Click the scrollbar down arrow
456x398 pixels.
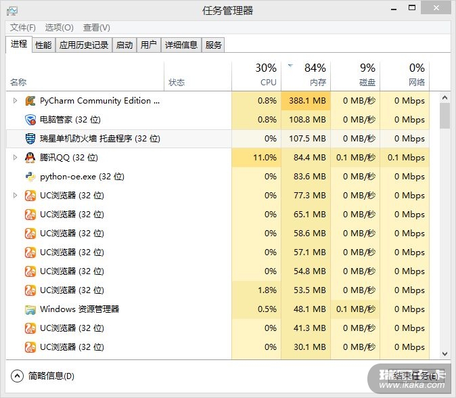444,354
